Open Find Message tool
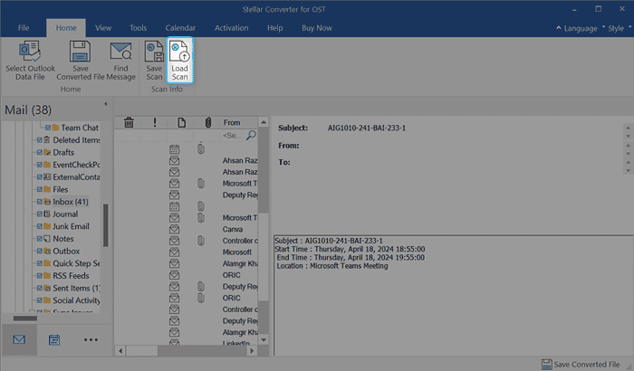This screenshot has width=634, height=371. click(120, 61)
